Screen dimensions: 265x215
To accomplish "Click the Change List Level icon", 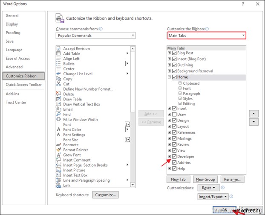I will click(x=58, y=74).
